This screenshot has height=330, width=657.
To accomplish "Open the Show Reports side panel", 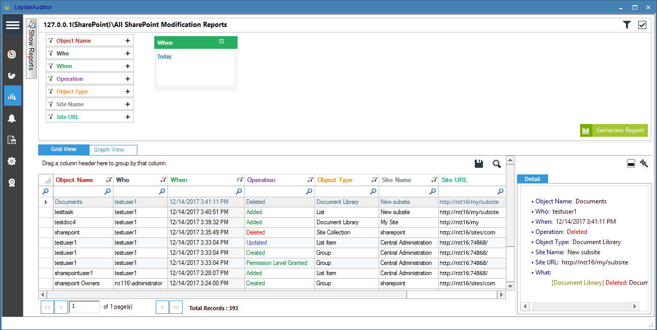I will 32,48.
